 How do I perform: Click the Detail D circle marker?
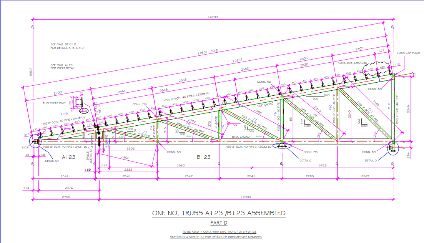point(393,148)
